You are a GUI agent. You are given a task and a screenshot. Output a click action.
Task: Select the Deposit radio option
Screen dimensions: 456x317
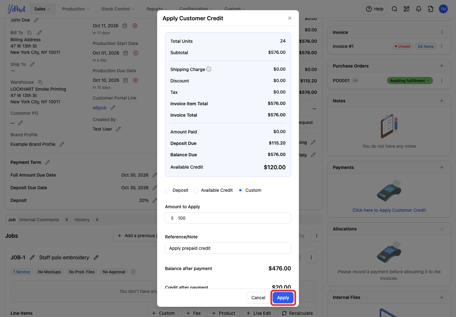click(x=168, y=190)
